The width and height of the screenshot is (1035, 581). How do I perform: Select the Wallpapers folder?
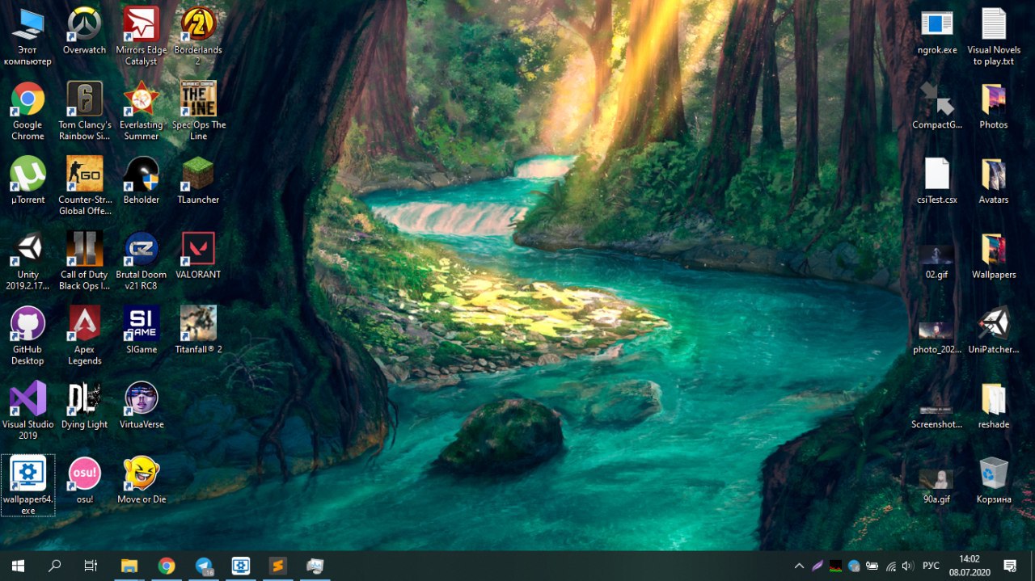pyautogui.click(x=994, y=255)
